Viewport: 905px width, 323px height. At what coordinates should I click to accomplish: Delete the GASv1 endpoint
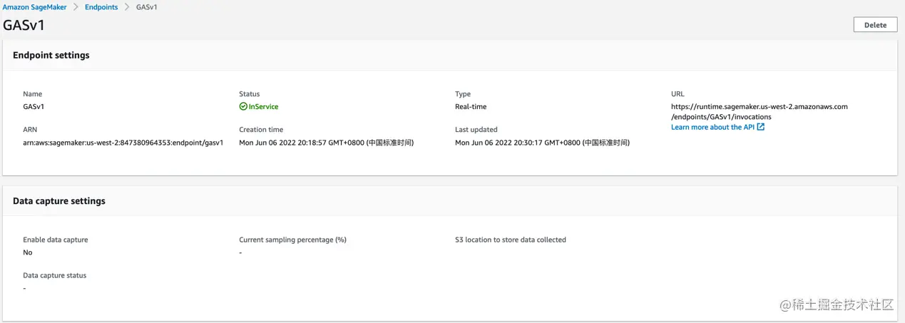875,25
